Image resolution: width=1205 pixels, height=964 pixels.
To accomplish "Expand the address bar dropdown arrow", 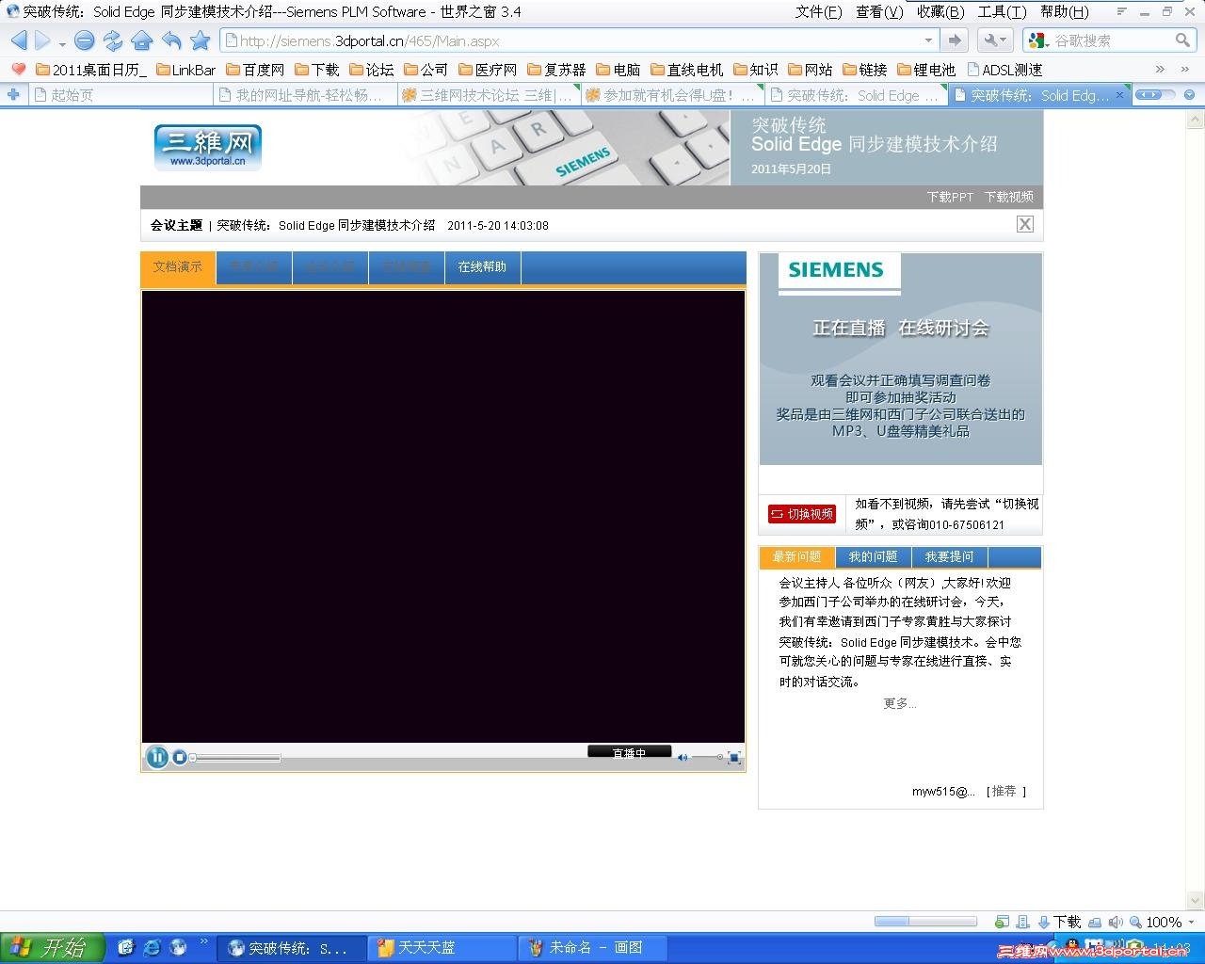I will coord(929,40).
